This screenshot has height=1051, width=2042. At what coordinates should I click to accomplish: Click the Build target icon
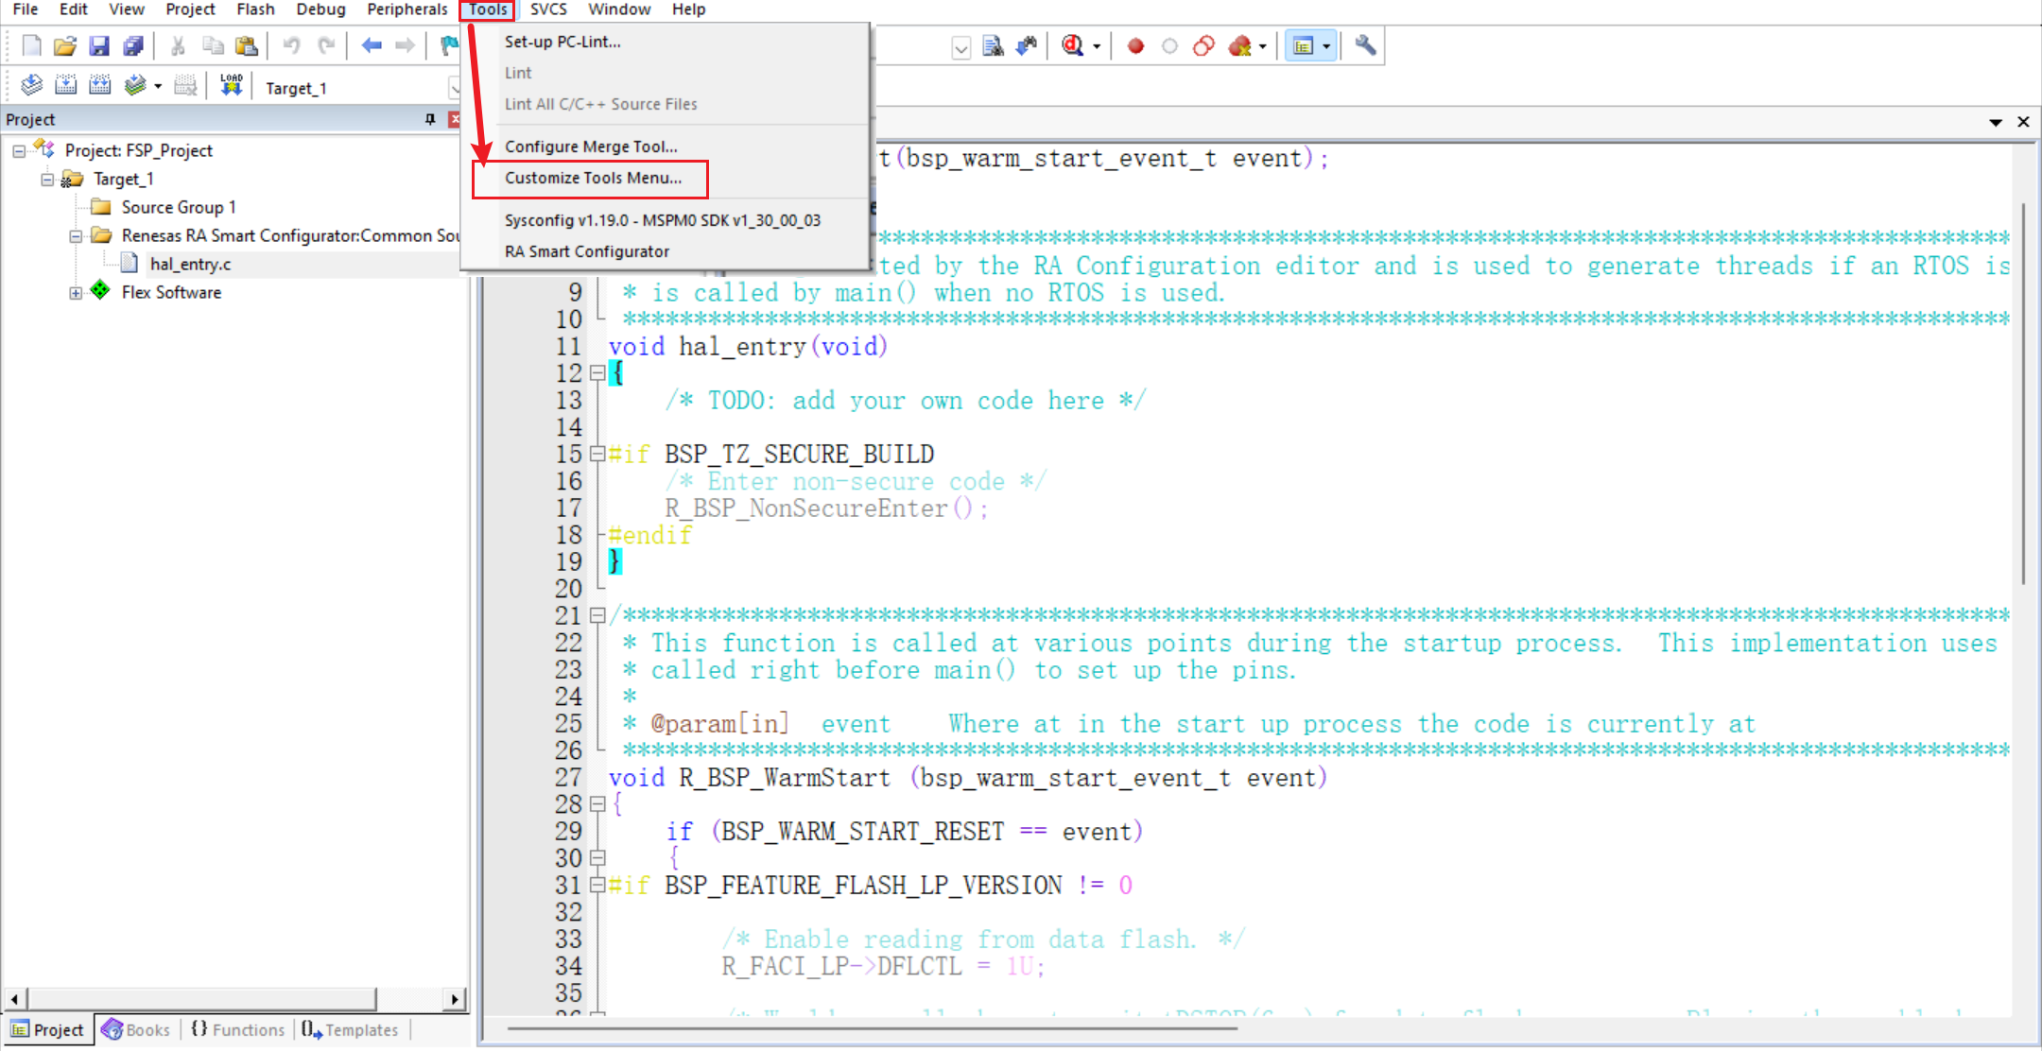[65, 86]
